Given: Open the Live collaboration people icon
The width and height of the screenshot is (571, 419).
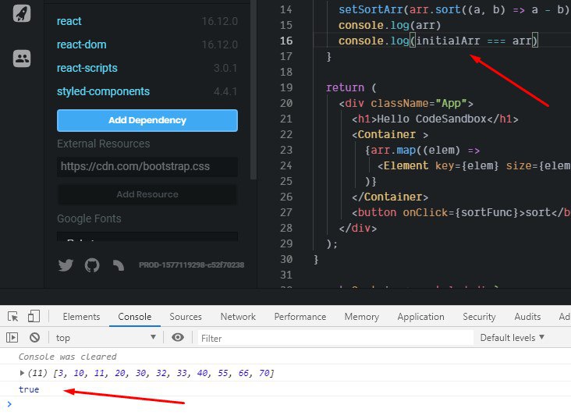Looking at the screenshot, I should pos(22,59).
